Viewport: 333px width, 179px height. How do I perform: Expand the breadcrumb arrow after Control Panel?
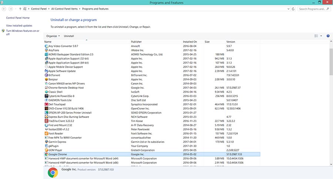[x=49, y=9]
